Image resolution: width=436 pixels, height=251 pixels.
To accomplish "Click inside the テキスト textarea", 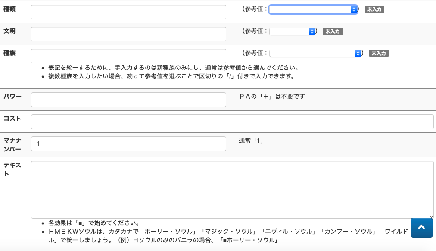I will click(x=232, y=190).
